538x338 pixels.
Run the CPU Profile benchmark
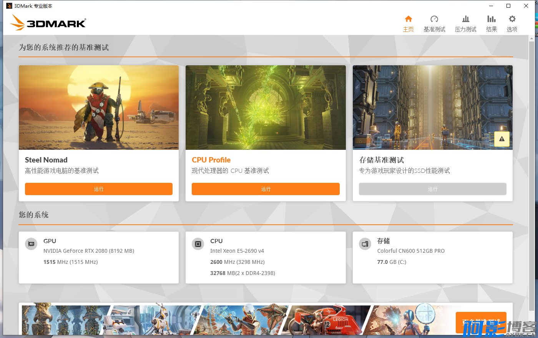(266, 189)
